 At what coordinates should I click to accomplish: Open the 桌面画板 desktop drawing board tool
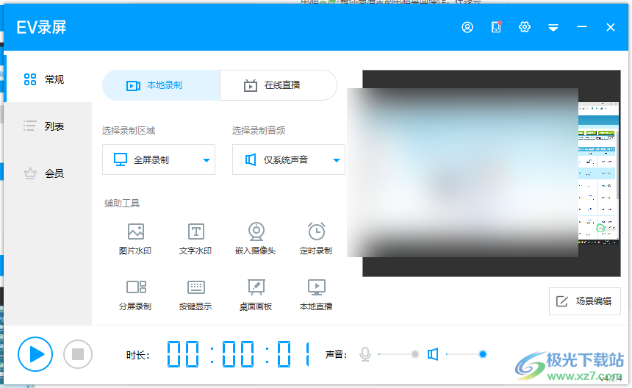point(256,295)
